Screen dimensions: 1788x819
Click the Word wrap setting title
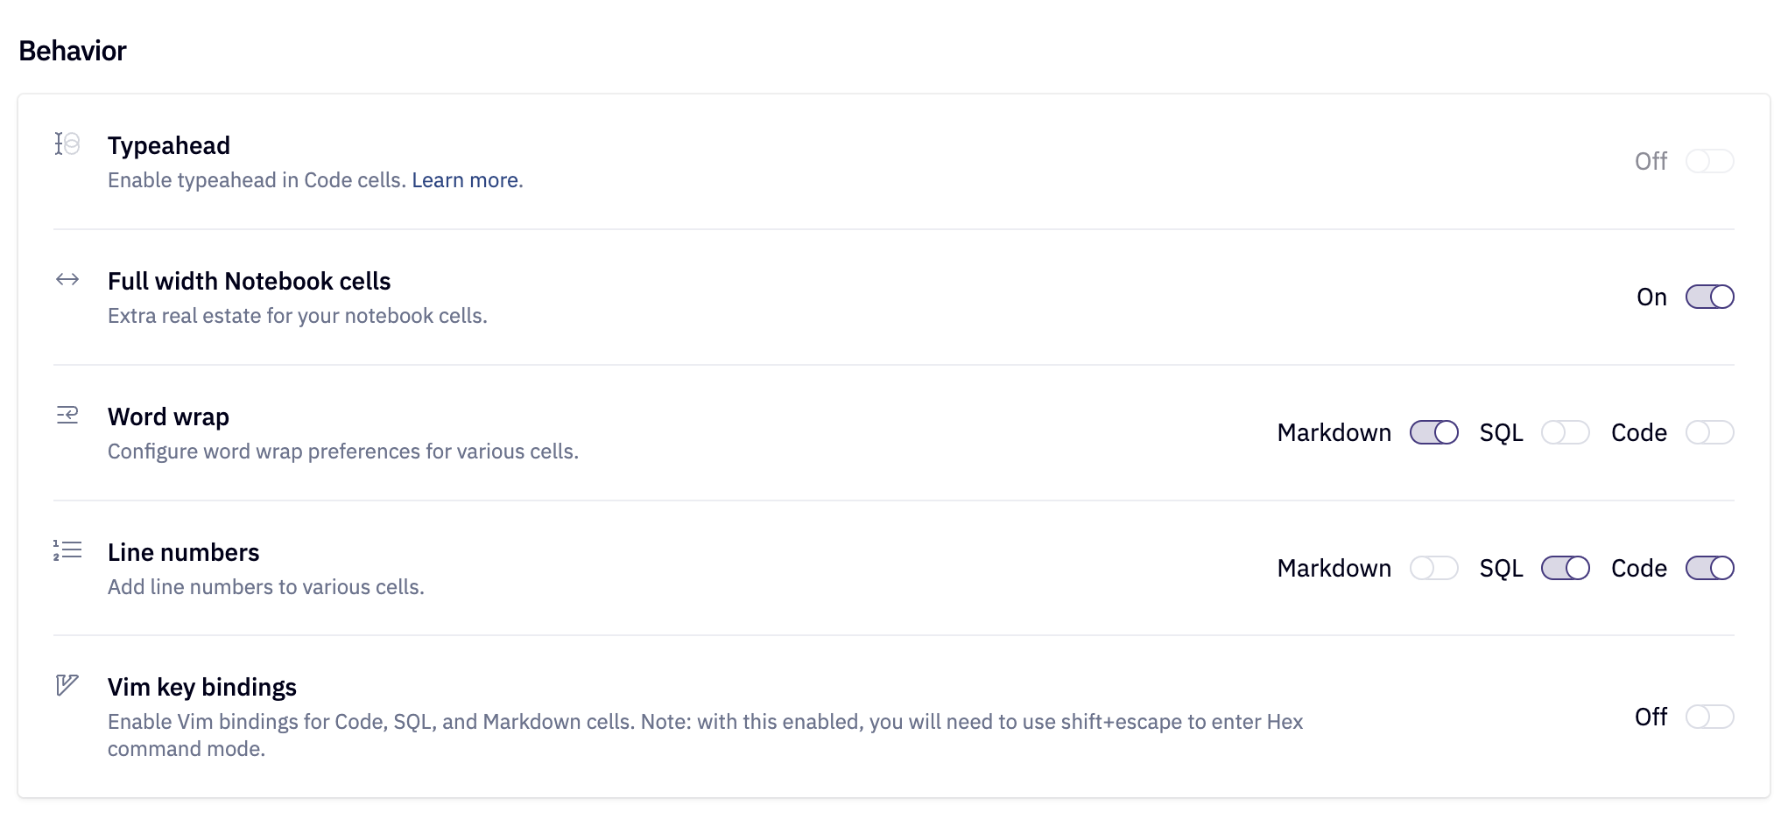(167, 416)
